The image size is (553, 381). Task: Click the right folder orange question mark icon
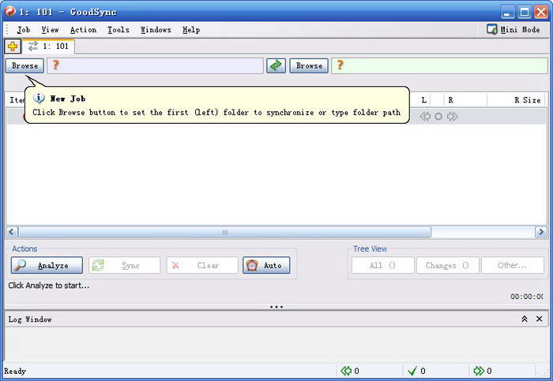pyautogui.click(x=340, y=65)
